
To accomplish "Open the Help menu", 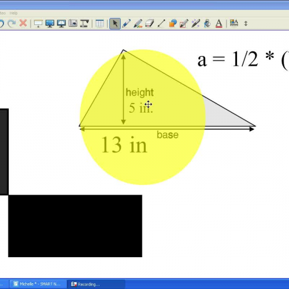I will point(13,13).
